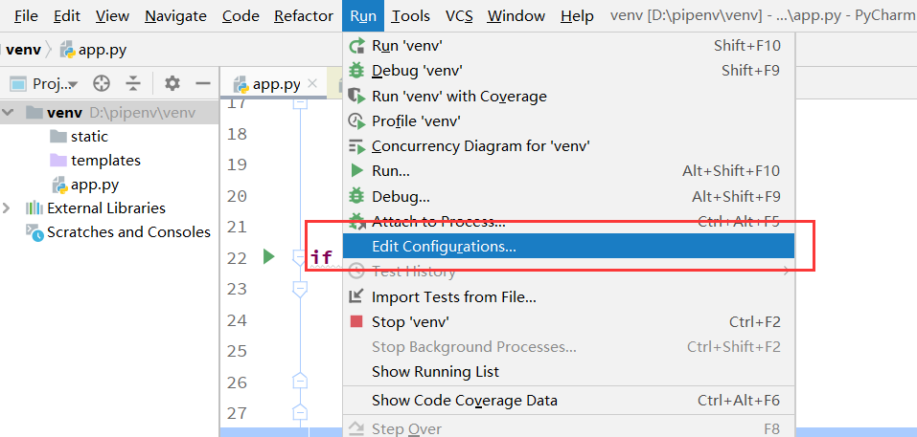Select app.py in the project tree
The width and height of the screenshot is (917, 437).
point(94,185)
